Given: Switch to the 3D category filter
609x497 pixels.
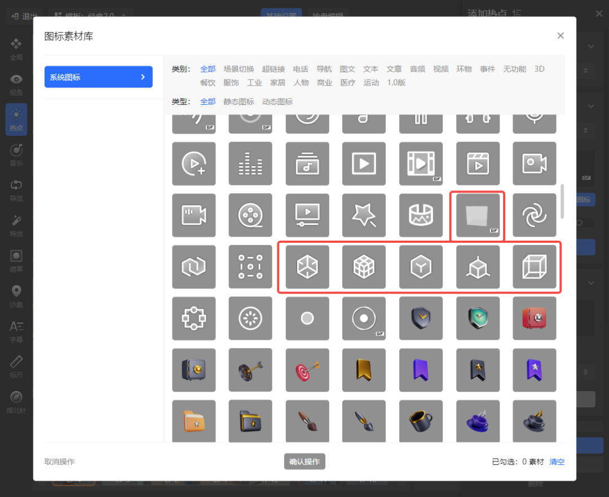Looking at the screenshot, I should click(x=539, y=69).
